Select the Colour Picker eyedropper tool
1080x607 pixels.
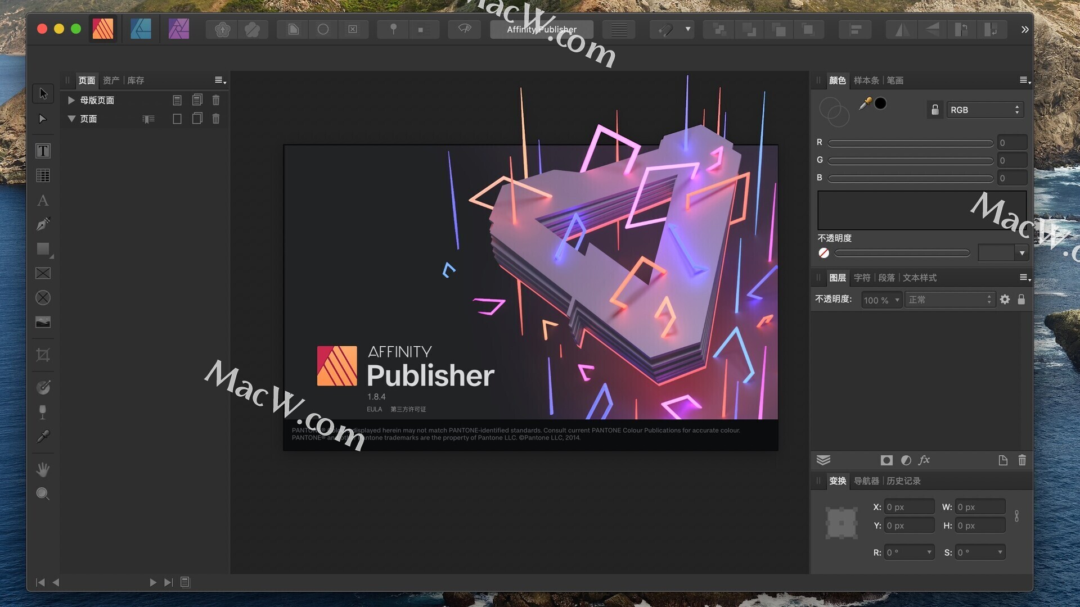pos(43,437)
